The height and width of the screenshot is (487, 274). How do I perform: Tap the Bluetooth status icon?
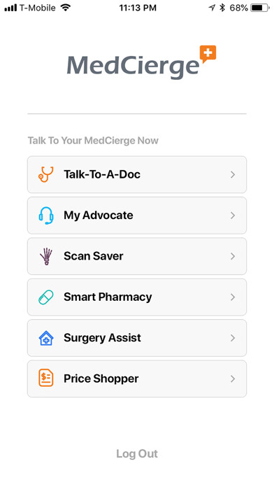point(222,8)
